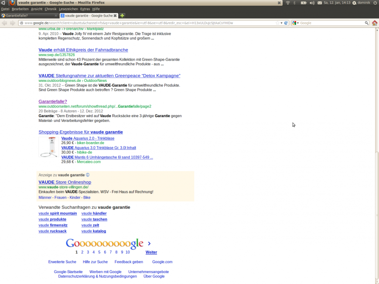The height and width of the screenshot is (284, 379).
Task: Open a new tab with the plus icon
Action: click(x=122, y=15)
